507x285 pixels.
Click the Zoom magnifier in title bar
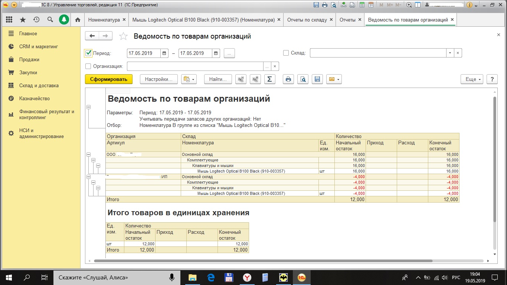click(409, 5)
